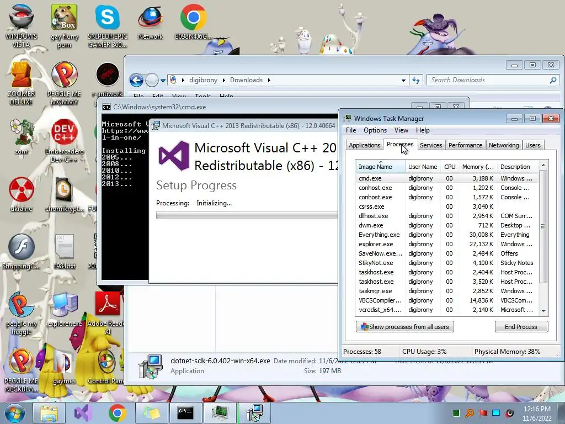This screenshot has width=565, height=424.
Task: Click the process list scroll down arrow
Action: point(543,311)
